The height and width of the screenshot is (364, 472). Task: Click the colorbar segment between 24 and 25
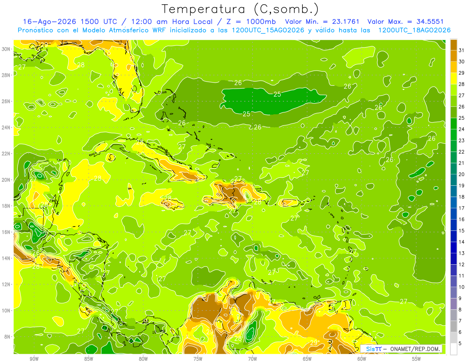point(454,123)
